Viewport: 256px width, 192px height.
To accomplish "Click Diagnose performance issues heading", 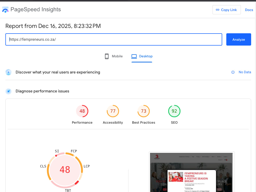I will point(42,91).
